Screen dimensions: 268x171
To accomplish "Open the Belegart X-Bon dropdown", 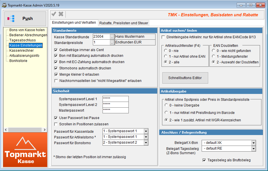I will pos(253,143).
